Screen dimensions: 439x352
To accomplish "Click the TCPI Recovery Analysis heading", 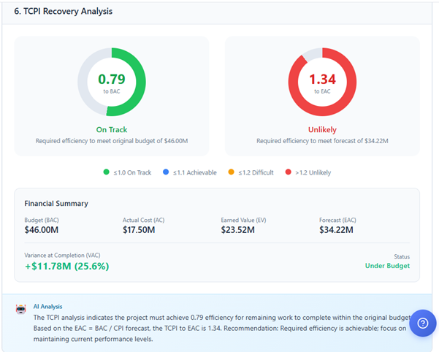I will (64, 12).
